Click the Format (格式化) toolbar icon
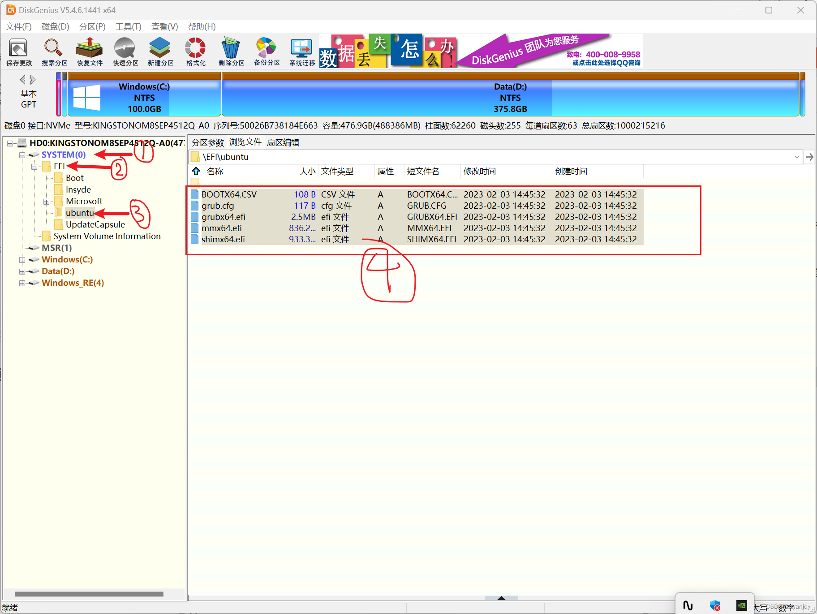 [196, 52]
